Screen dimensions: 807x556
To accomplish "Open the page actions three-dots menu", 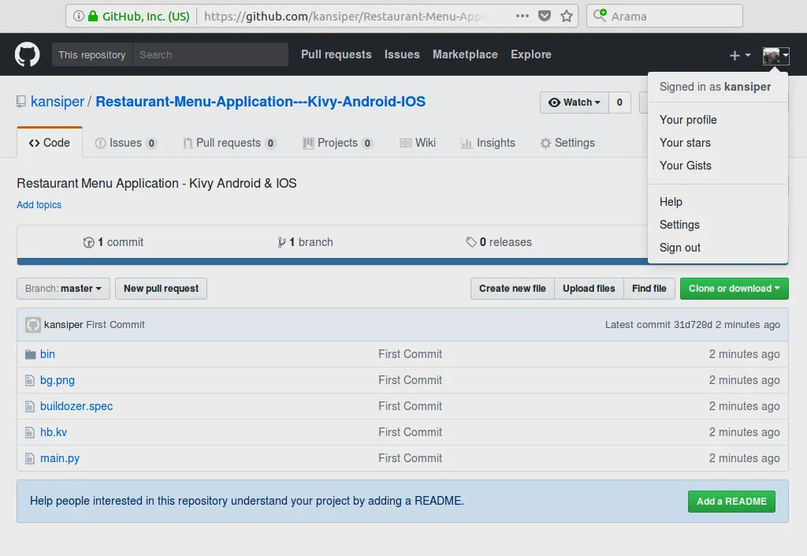I will 523,16.
